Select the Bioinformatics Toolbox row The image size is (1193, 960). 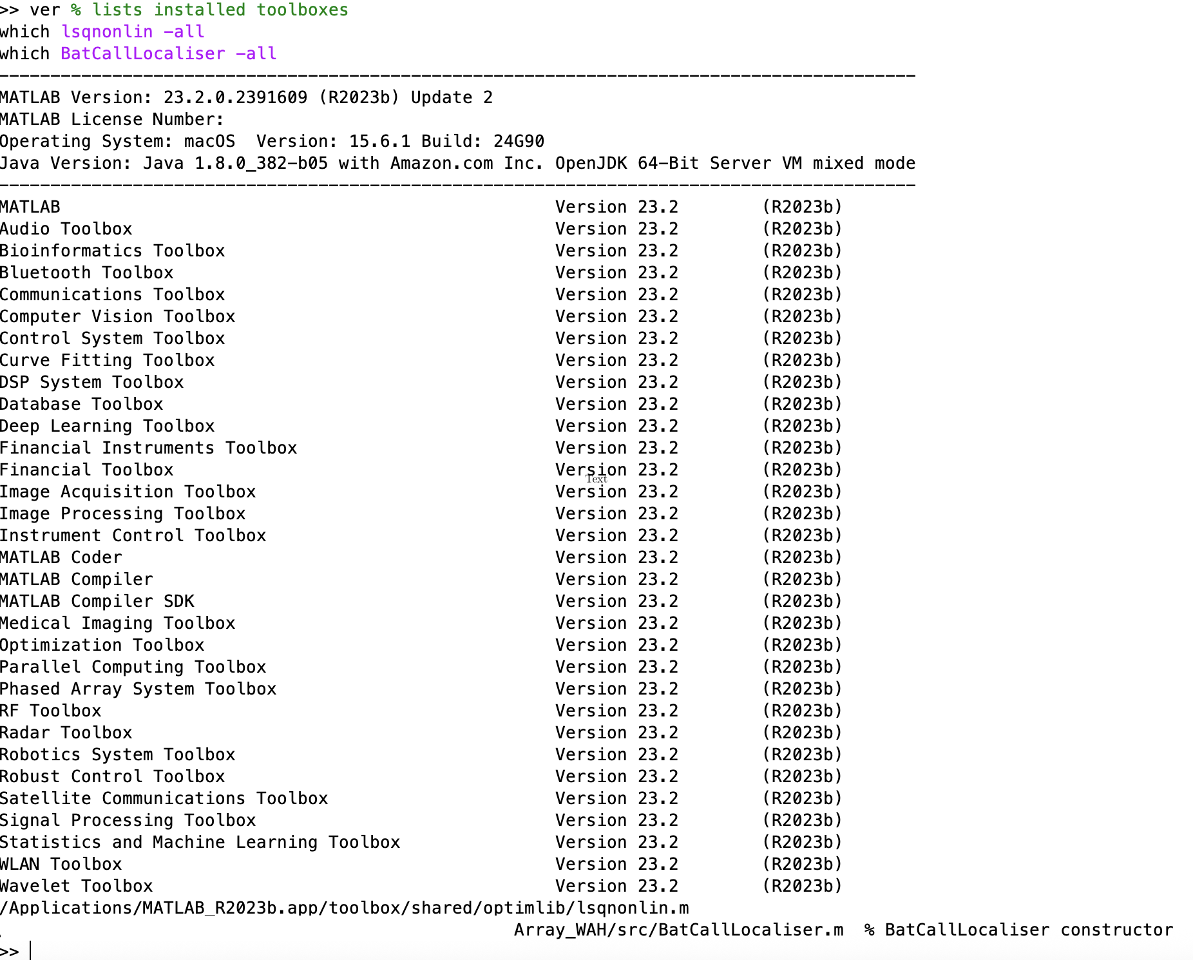[112, 251]
